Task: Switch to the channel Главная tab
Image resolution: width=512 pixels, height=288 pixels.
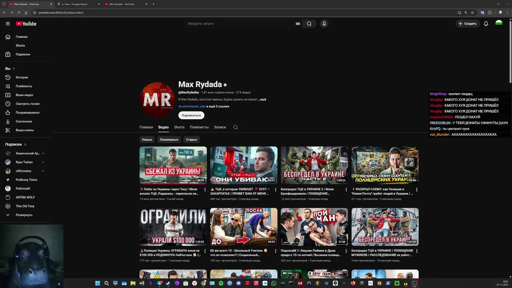Action: pyautogui.click(x=146, y=127)
